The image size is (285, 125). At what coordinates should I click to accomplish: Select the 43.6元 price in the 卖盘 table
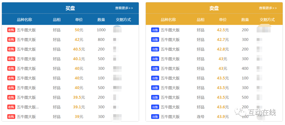tap(223, 107)
